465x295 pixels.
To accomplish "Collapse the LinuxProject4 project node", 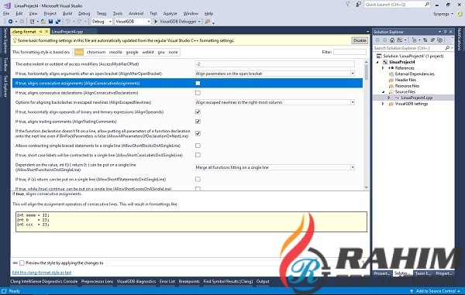I will 377,62.
